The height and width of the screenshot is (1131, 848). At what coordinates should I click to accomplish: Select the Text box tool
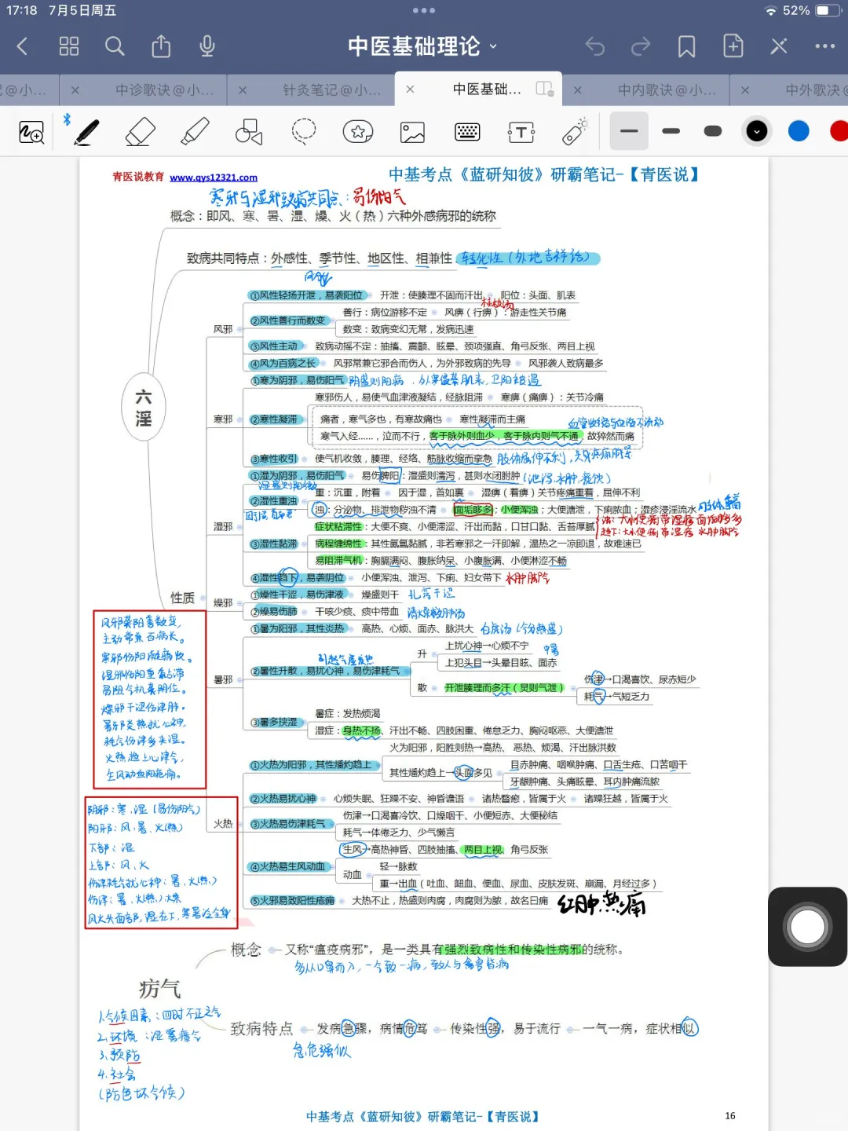tap(521, 132)
